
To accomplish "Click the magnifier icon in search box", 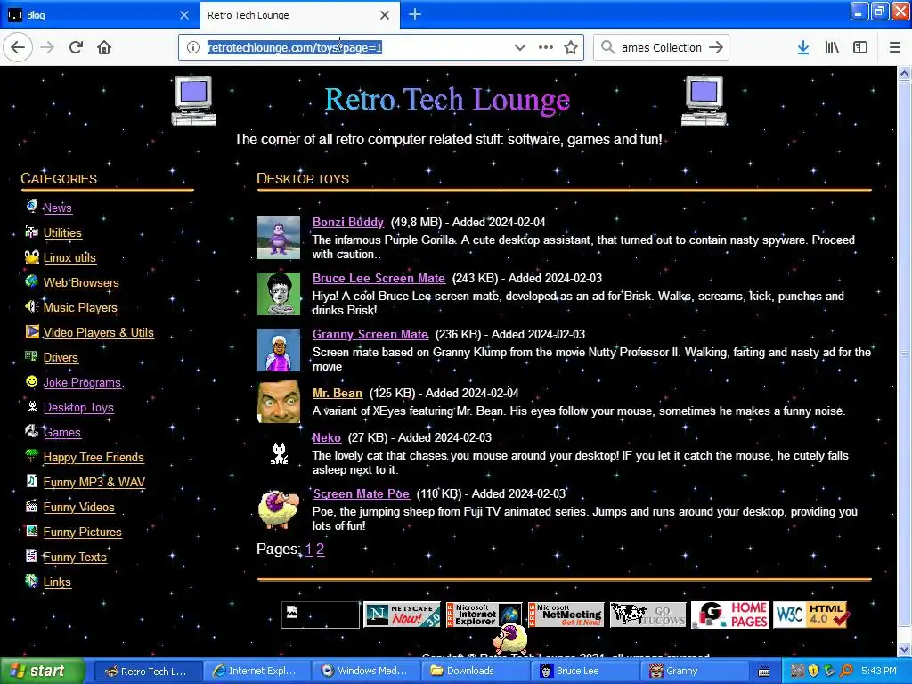I will (607, 47).
